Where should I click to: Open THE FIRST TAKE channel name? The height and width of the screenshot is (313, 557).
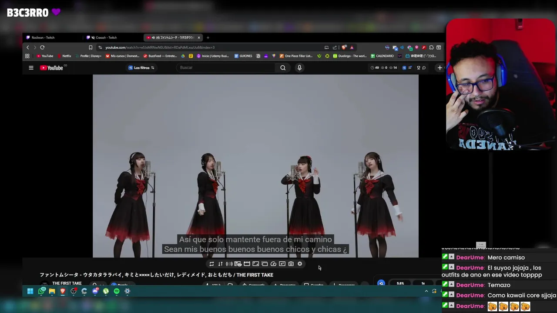pyautogui.click(x=67, y=283)
